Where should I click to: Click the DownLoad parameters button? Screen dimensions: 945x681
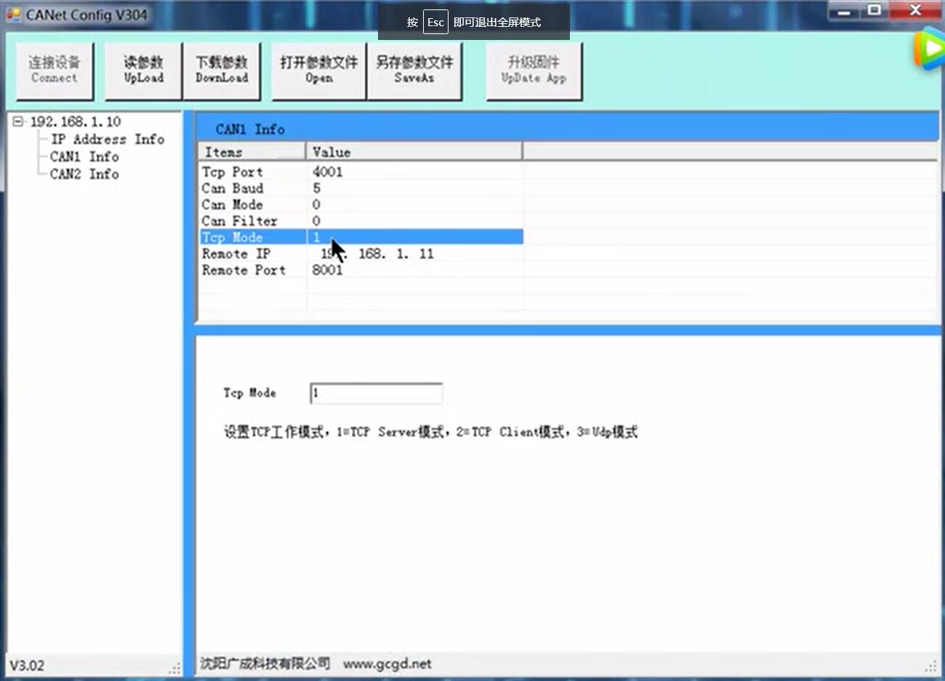222,70
